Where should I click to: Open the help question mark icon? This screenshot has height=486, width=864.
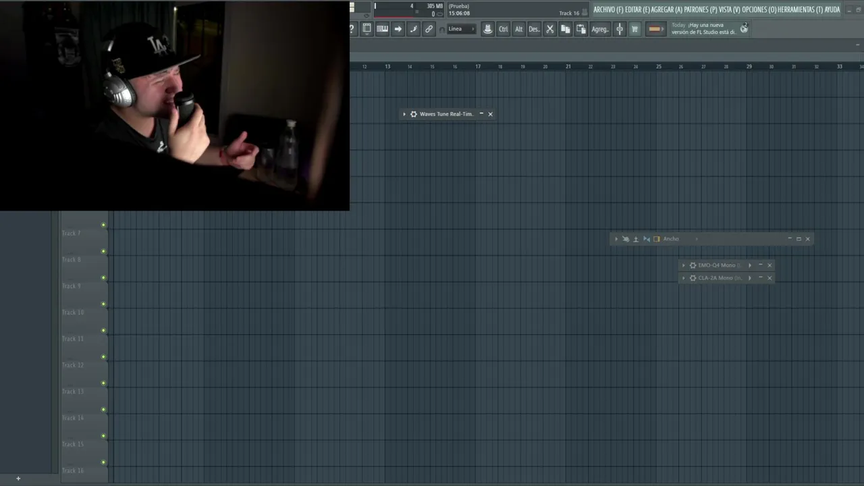click(x=352, y=29)
